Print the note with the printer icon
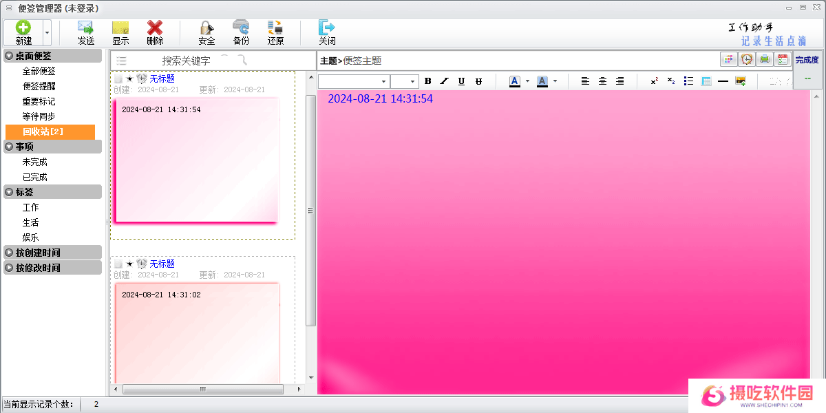Viewport: 826px width, 413px height. click(764, 60)
